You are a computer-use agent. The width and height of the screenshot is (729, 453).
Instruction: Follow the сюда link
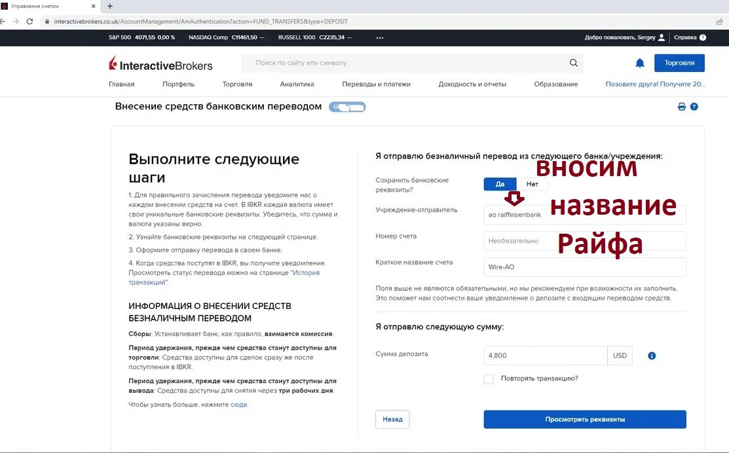coord(239,404)
